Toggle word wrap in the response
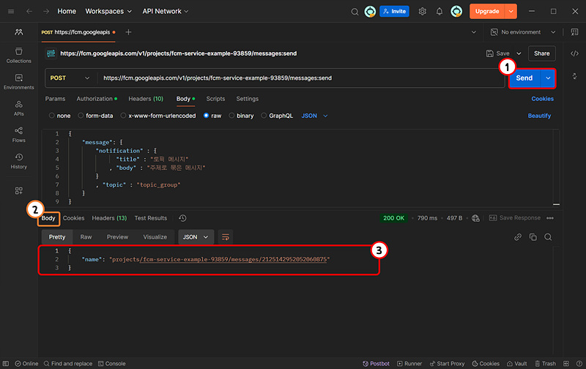The width and height of the screenshot is (586, 369). point(226,237)
